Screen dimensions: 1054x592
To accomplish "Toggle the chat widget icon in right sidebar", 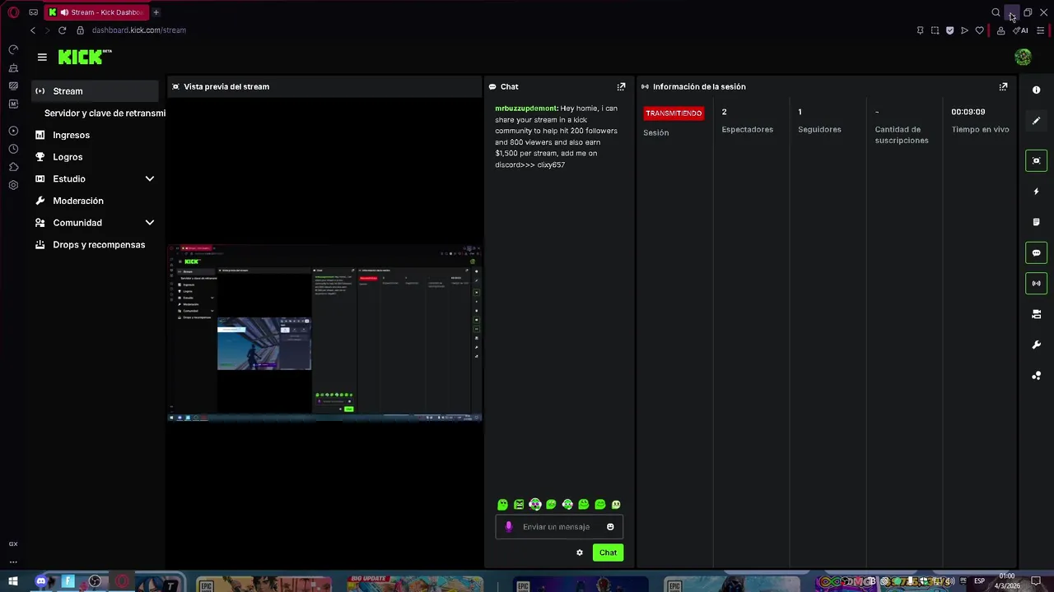I will pyautogui.click(x=1036, y=252).
